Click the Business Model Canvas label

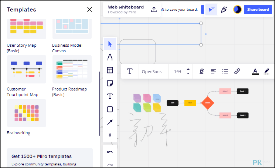[67, 48]
